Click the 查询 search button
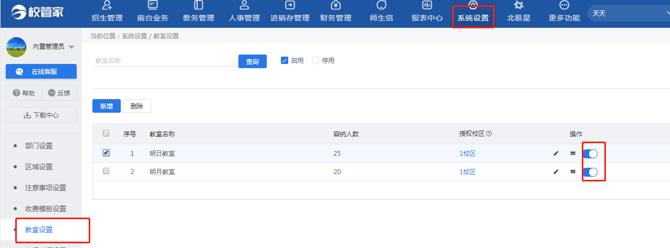The height and width of the screenshot is (248, 670). pyautogui.click(x=253, y=61)
